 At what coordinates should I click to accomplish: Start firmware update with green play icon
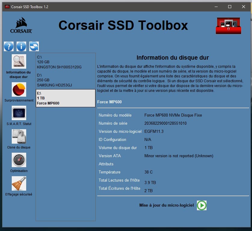coord(202,205)
